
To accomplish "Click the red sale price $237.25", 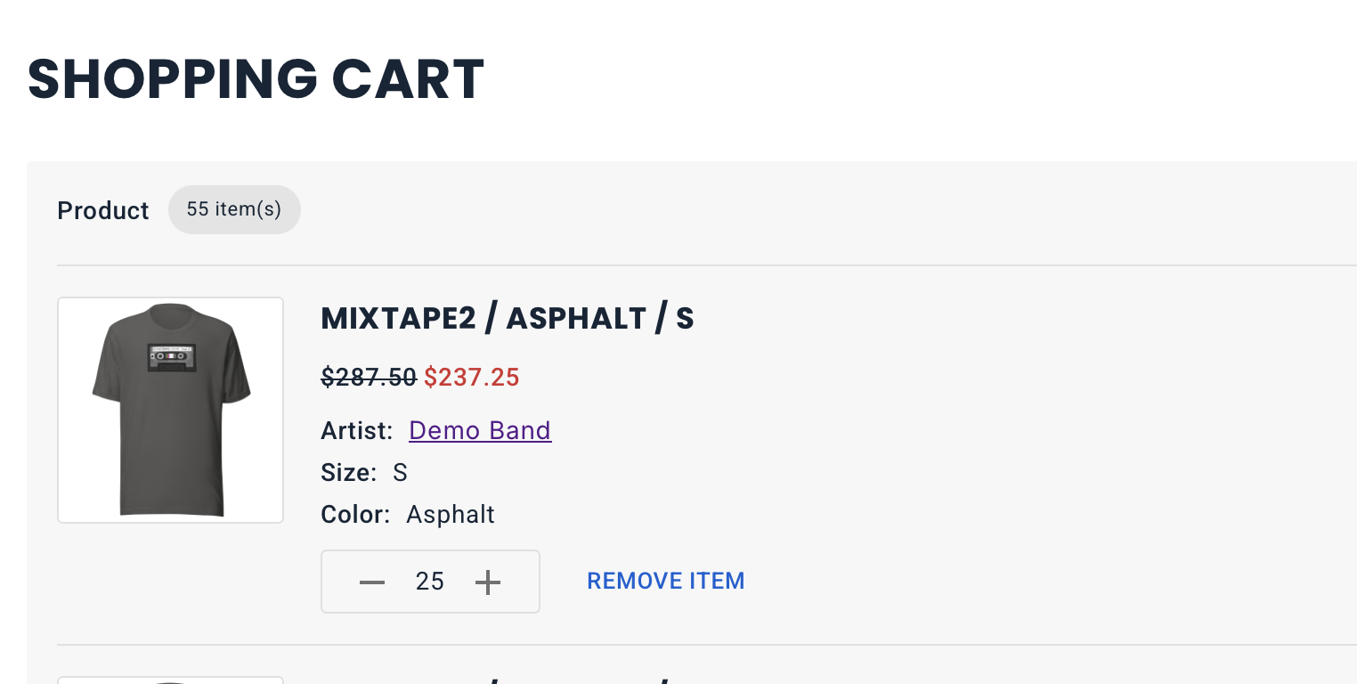I will (x=472, y=378).
